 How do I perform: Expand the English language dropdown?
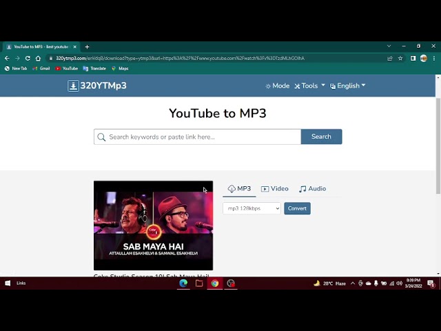click(x=347, y=86)
